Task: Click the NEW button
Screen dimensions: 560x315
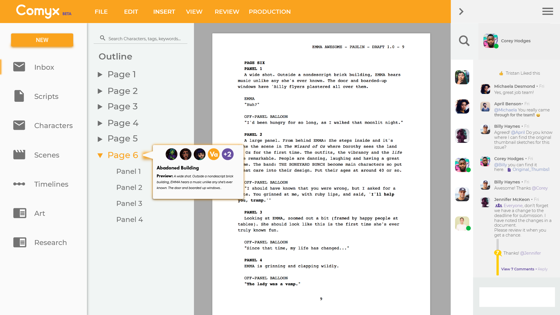Action: click(x=42, y=40)
